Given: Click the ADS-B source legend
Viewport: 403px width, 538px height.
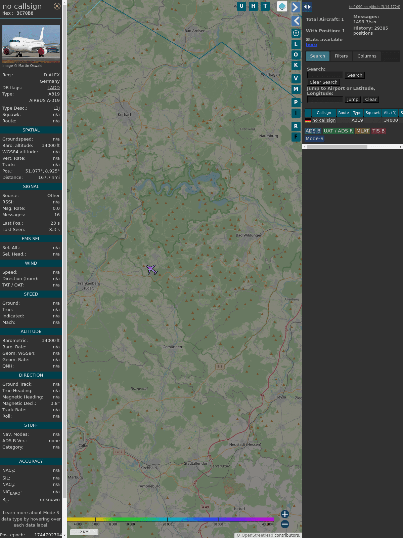Looking at the screenshot, I should pos(313,131).
